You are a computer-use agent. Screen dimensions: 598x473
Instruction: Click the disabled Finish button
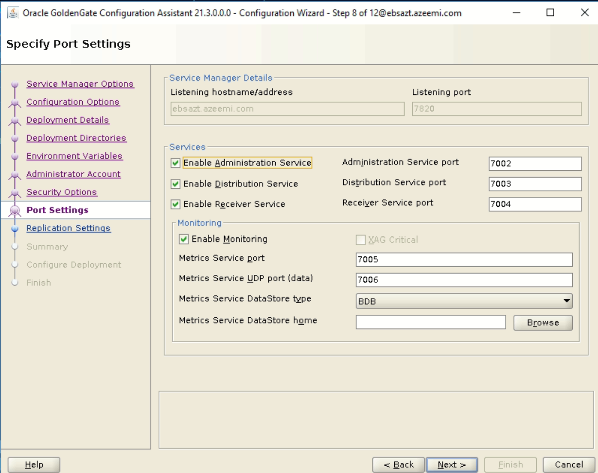coord(510,465)
